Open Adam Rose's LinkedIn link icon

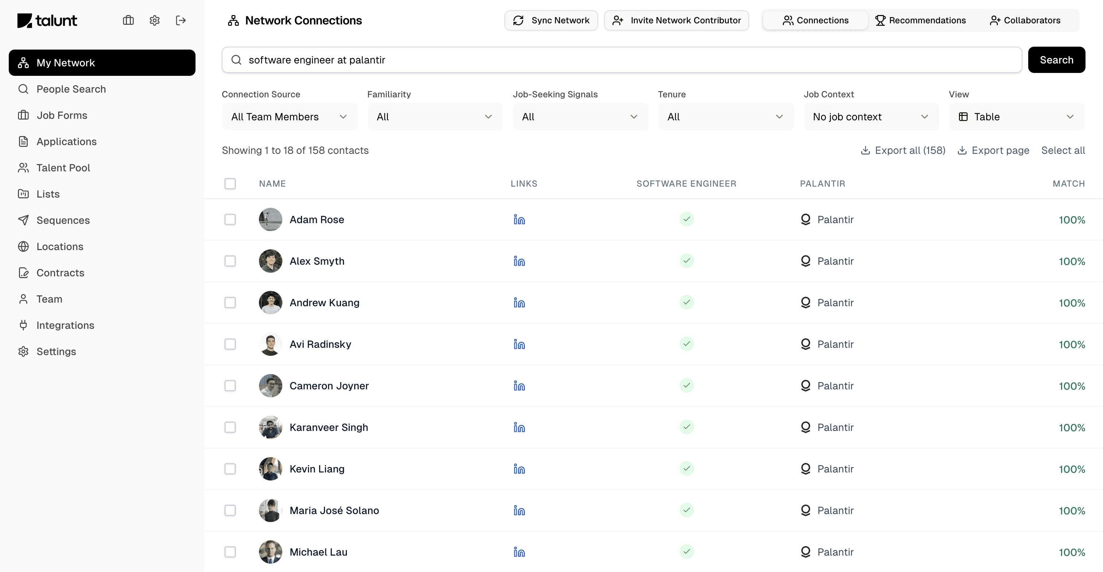coord(519,219)
